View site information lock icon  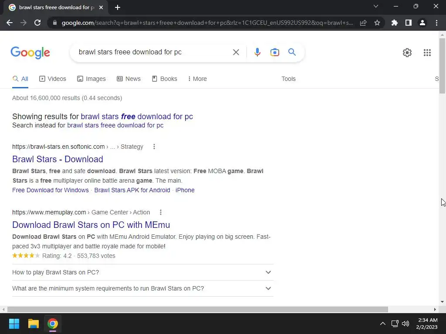[x=55, y=23]
